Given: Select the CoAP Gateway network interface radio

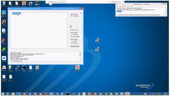Looking at the screenshot, I should pos(71,16).
